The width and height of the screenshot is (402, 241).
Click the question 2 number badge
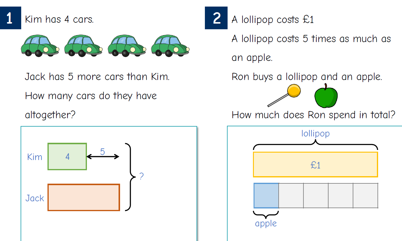pos(216,18)
